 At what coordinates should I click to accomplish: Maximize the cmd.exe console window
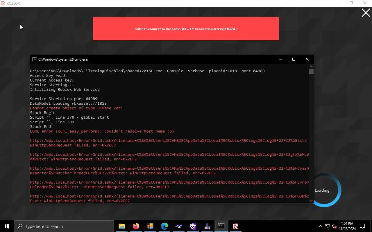click(294, 59)
